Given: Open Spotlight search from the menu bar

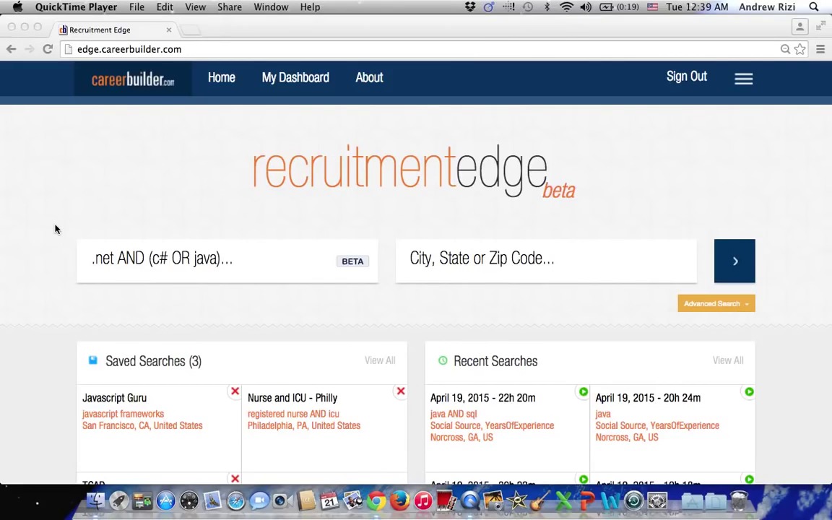Looking at the screenshot, I should [x=813, y=6].
